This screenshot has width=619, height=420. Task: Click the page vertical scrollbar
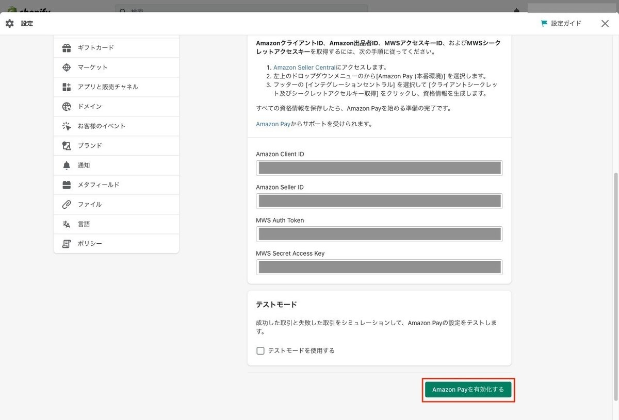[x=615, y=286]
